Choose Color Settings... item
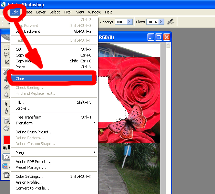This screenshot has width=215, height=194. click(54, 176)
